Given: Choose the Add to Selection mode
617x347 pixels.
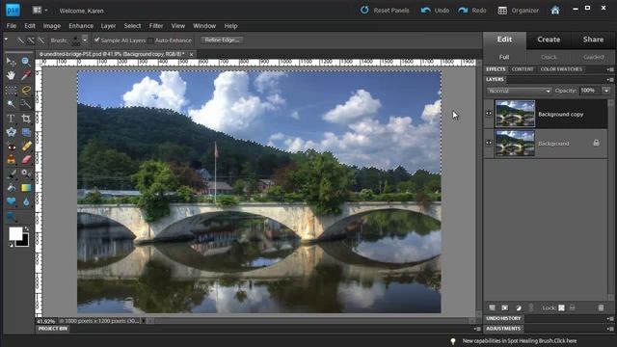Looking at the screenshot, I should tap(31, 40).
